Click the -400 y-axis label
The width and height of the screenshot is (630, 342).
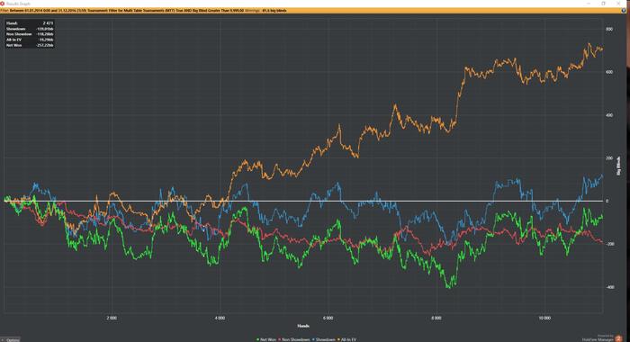pyautogui.click(x=609, y=287)
